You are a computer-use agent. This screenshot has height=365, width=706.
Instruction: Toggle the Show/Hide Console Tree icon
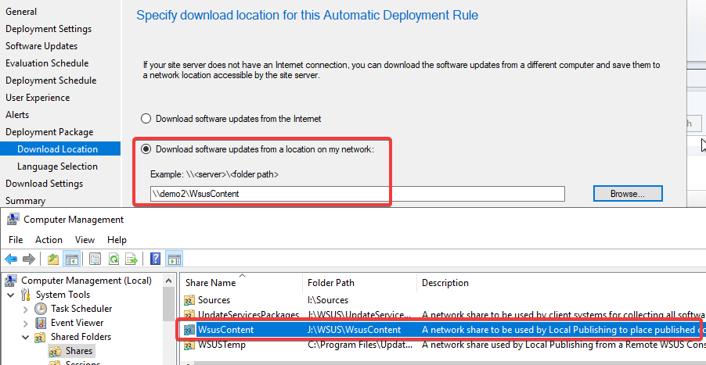70,259
